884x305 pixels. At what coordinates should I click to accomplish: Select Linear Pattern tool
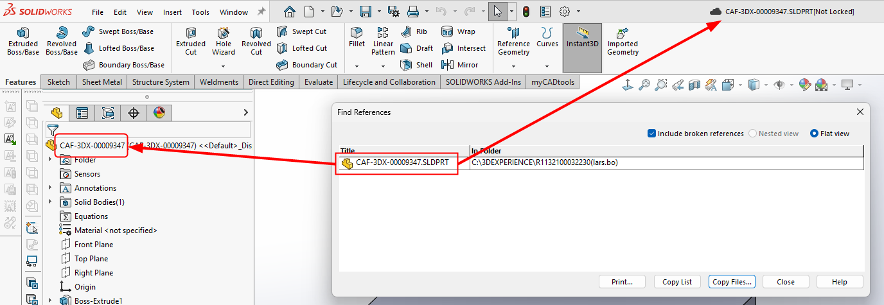tap(383, 42)
